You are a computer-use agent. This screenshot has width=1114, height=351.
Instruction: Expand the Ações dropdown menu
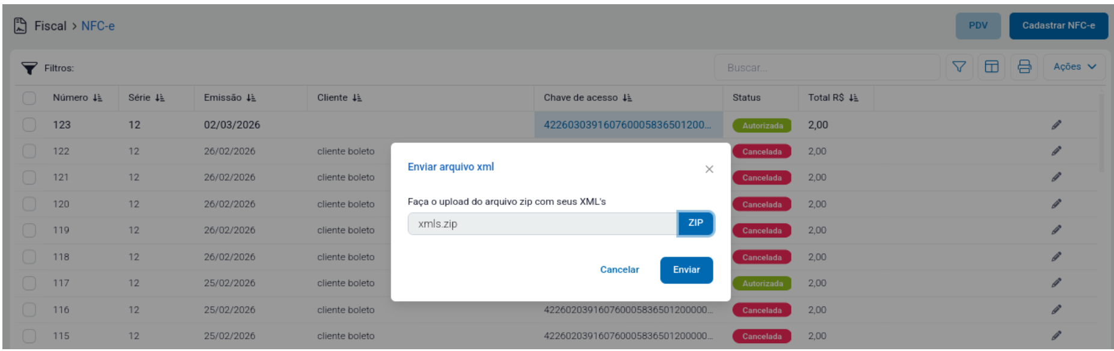(1074, 67)
